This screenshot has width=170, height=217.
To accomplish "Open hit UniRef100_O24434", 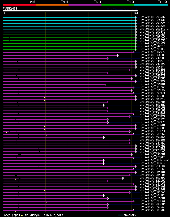I will click(x=152, y=20).
